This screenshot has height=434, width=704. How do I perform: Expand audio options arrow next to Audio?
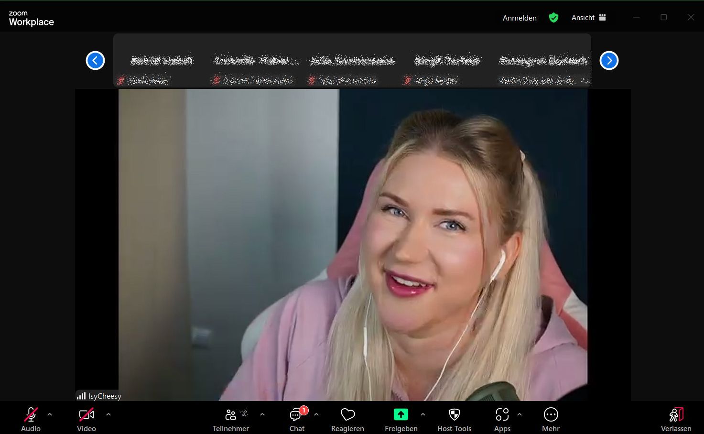[x=50, y=414]
